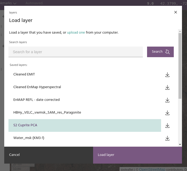
Task: Download the Water_msk (KM3-1) layer
Action: click(x=167, y=138)
